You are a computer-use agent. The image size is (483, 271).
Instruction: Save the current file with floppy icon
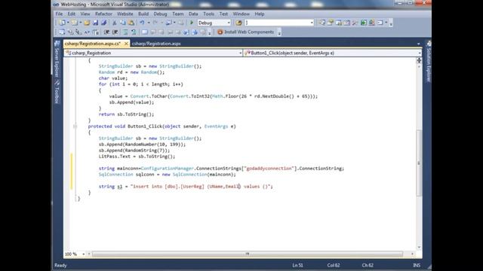(x=96, y=23)
